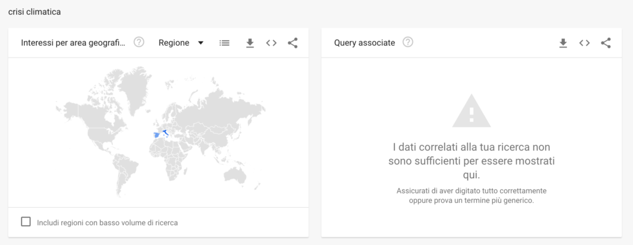Click the Includi regioni con basso volume label
The height and width of the screenshot is (245, 633).
pyautogui.click(x=108, y=223)
